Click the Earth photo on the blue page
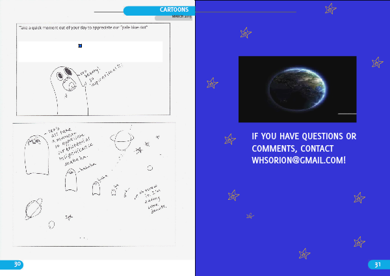This screenshot has width=390, height=276. tap(297, 89)
